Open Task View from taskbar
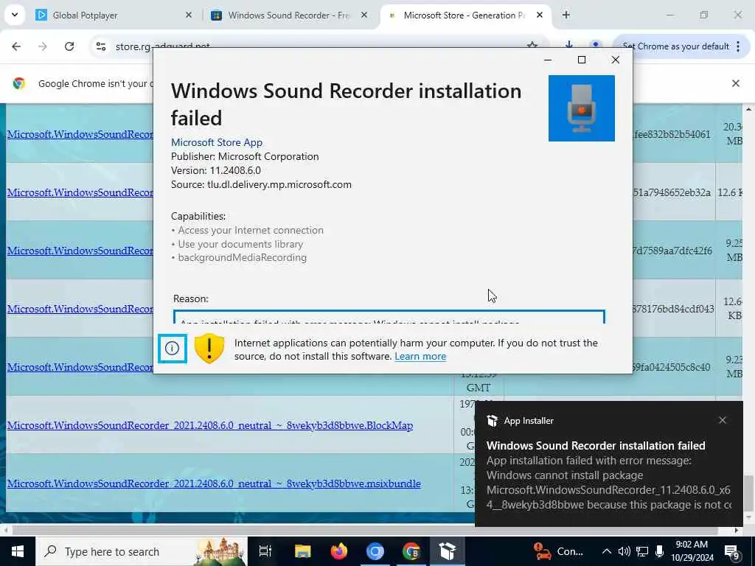The width and height of the screenshot is (755, 566). click(265, 551)
